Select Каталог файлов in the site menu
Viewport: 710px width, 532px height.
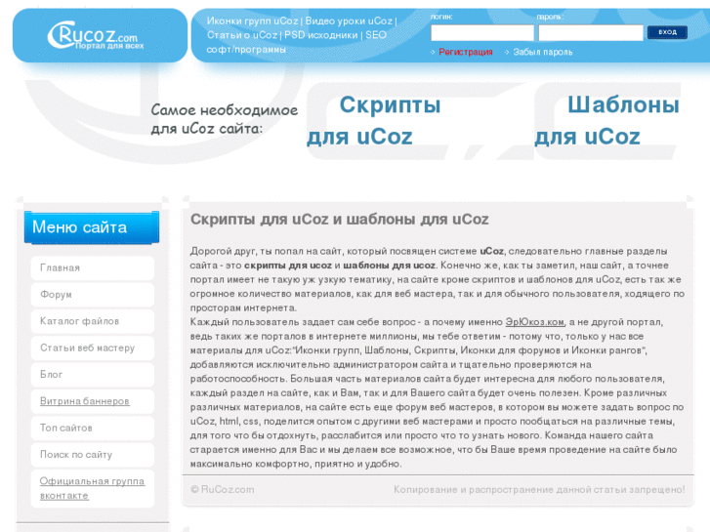93,321
